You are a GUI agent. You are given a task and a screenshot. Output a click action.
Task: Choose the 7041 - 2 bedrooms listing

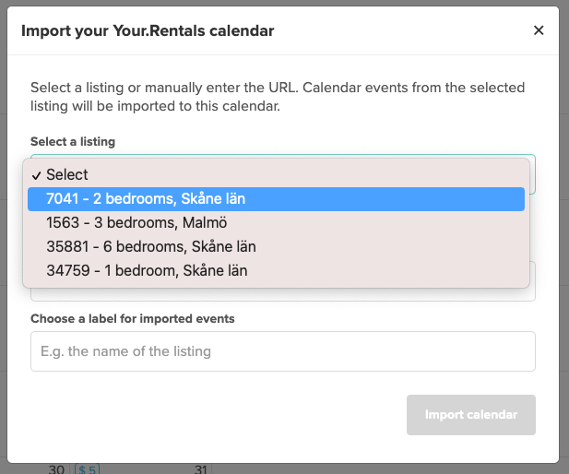pos(276,199)
